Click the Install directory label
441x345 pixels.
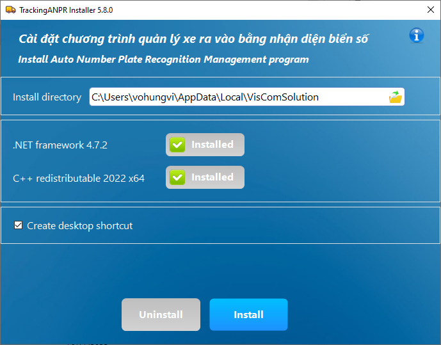tap(47, 97)
